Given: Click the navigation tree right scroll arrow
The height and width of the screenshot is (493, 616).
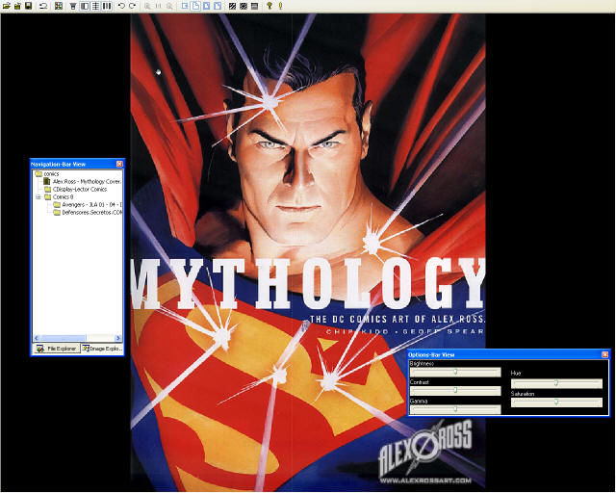Looking at the screenshot, I should (x=118, y=338).
